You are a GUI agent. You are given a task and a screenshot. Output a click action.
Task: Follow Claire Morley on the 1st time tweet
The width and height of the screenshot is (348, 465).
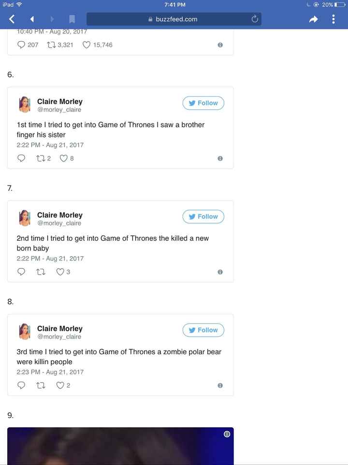coord(203,103)
